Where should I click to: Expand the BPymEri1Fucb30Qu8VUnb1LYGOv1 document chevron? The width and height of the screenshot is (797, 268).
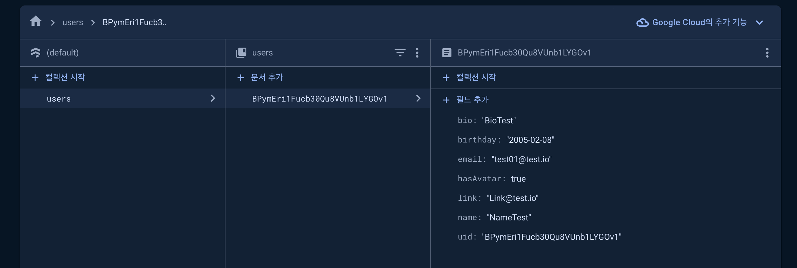418,99
